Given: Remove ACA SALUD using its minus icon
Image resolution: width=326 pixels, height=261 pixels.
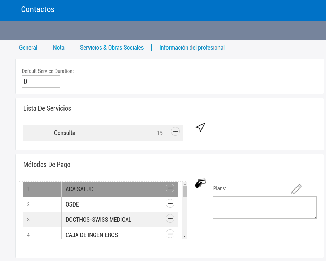Looking at the screenshot, I should [170, 188].
